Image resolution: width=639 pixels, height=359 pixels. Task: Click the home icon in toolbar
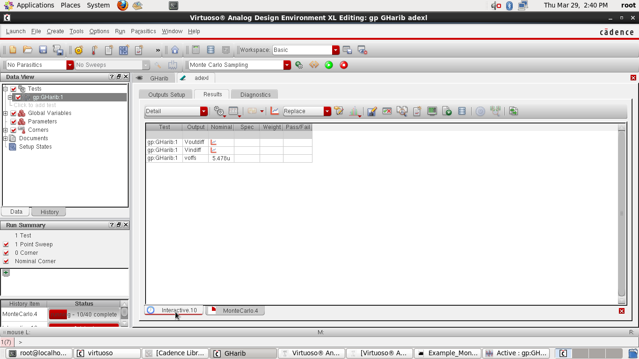point(175,50)
